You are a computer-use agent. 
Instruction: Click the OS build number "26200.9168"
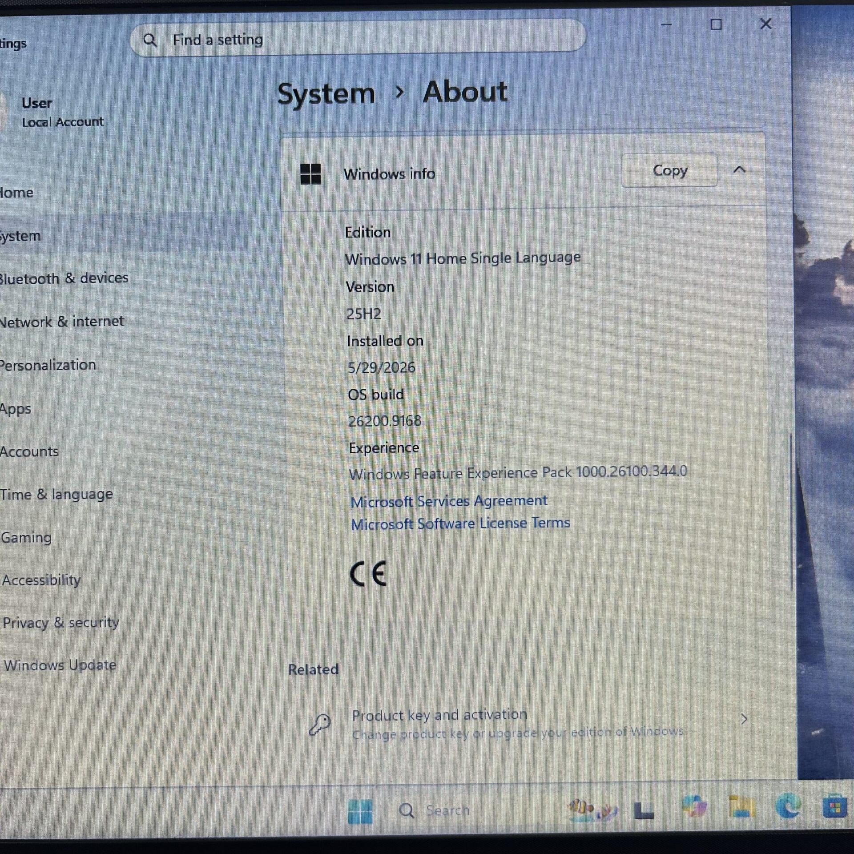(x=385, y=421)
